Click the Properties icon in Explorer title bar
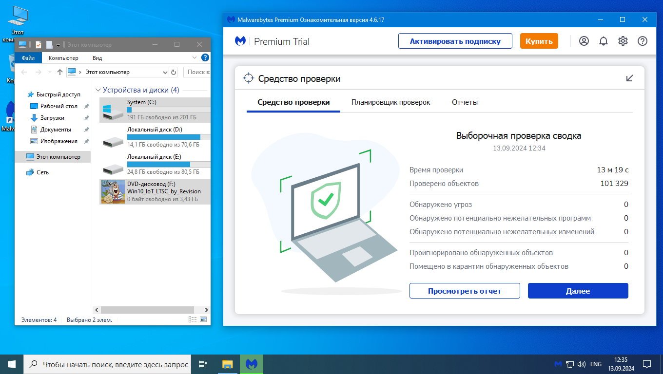 coord(39,45)
